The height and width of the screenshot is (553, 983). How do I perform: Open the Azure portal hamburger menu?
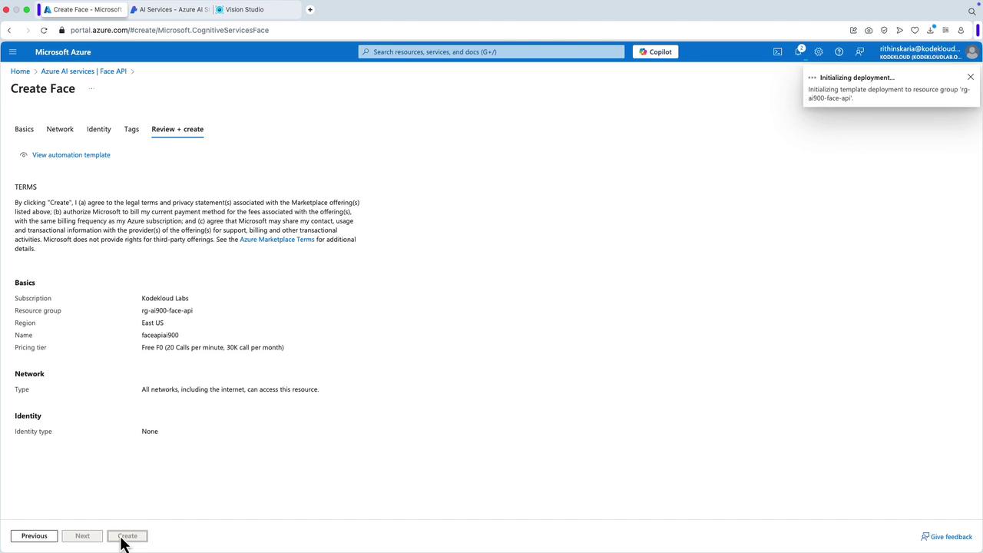pos(12,52)
